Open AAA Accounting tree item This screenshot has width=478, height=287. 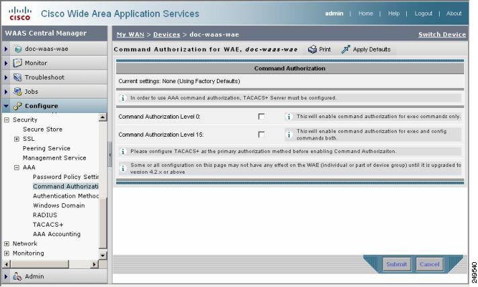click(x=56, y=234)
